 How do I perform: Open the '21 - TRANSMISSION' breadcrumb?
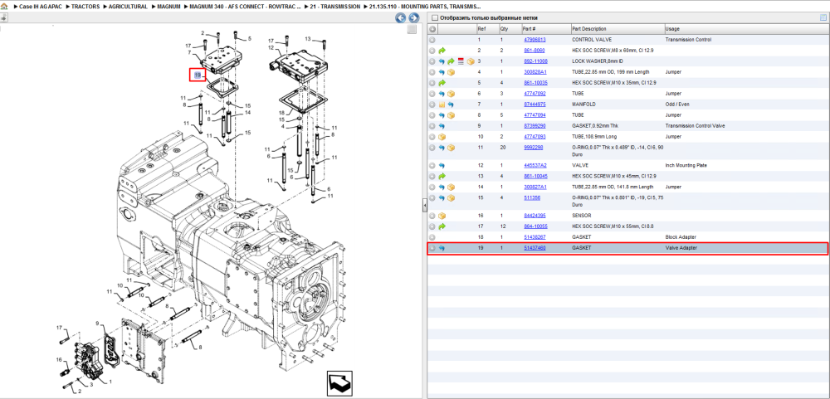coord(334,7)
